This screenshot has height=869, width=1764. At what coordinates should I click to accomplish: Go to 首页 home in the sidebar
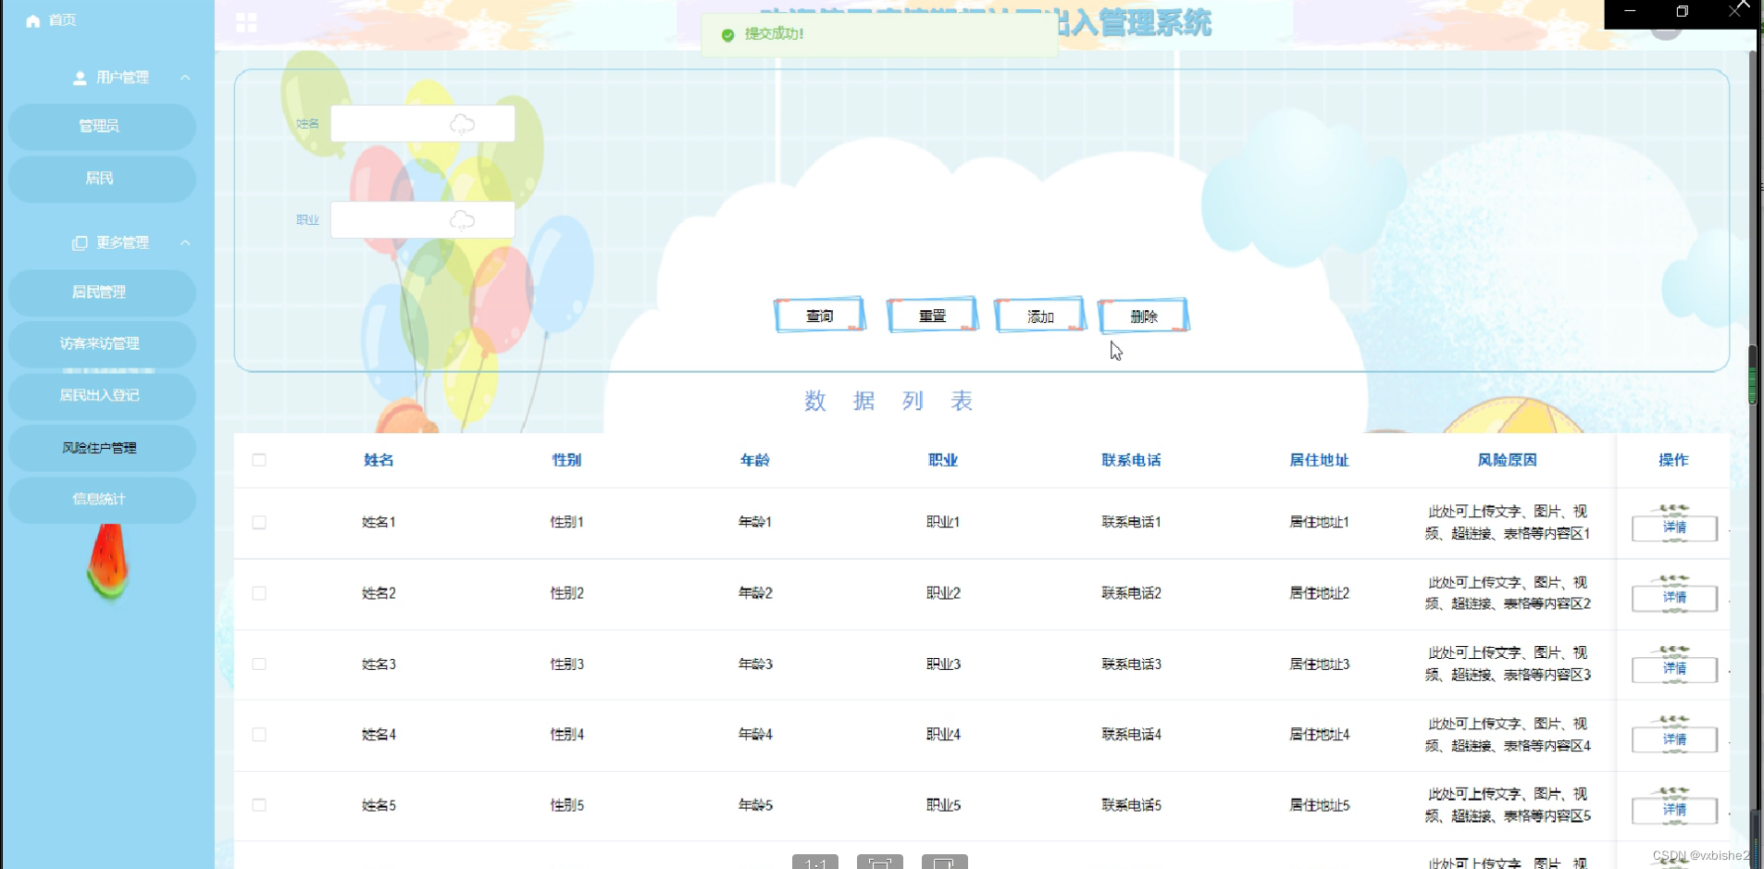tap(51, 20)
